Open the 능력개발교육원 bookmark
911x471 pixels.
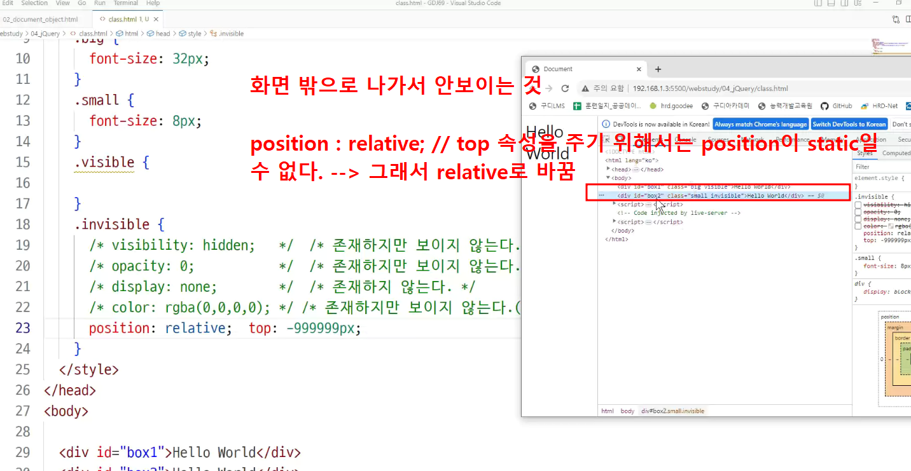point(785,106)
